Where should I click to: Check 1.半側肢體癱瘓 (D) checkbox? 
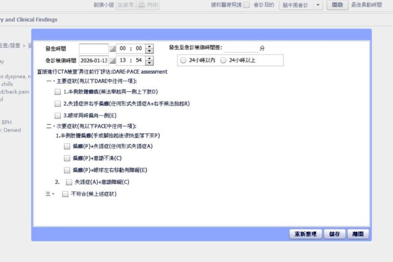57,92
